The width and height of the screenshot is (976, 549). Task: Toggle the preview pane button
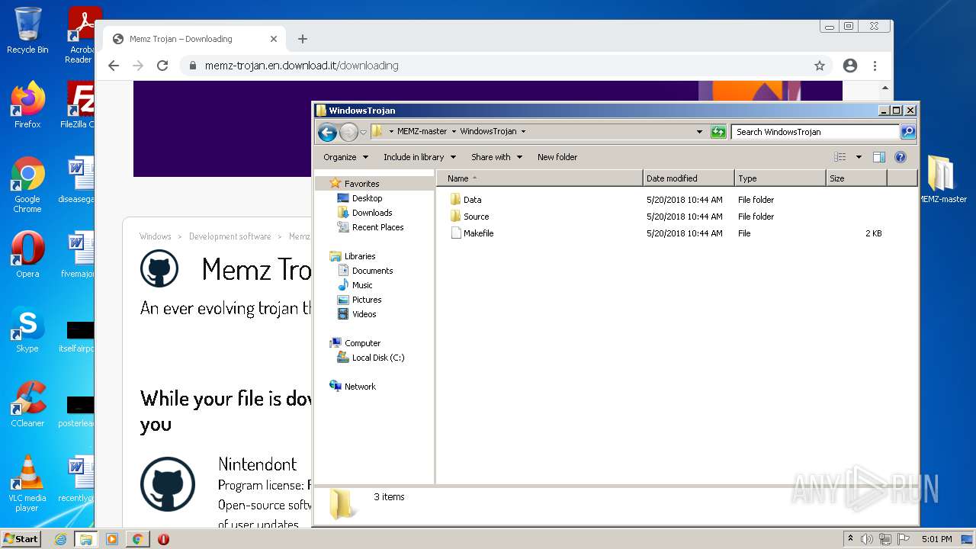[878, 157]
